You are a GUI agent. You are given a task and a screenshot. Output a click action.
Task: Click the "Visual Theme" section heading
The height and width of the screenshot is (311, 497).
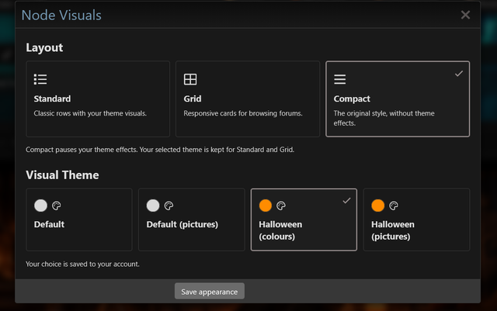(62, 175)
